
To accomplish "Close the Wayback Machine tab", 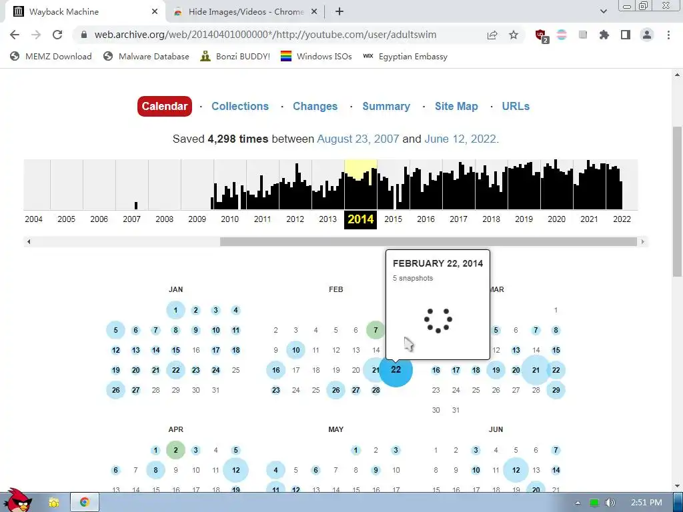I will pyautogui.click(x=155, y=12).
